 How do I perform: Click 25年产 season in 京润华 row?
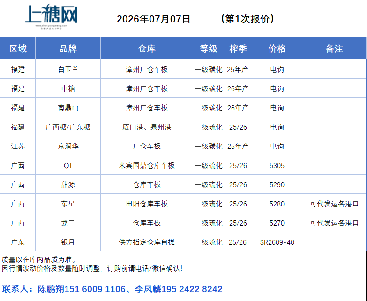[x=238, y=146]
